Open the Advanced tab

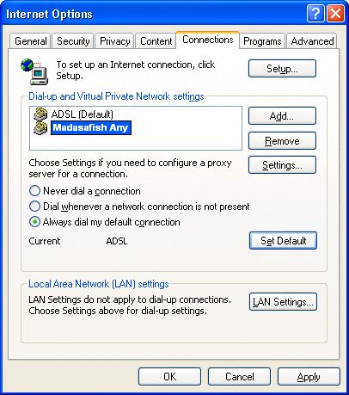point(312,41)
